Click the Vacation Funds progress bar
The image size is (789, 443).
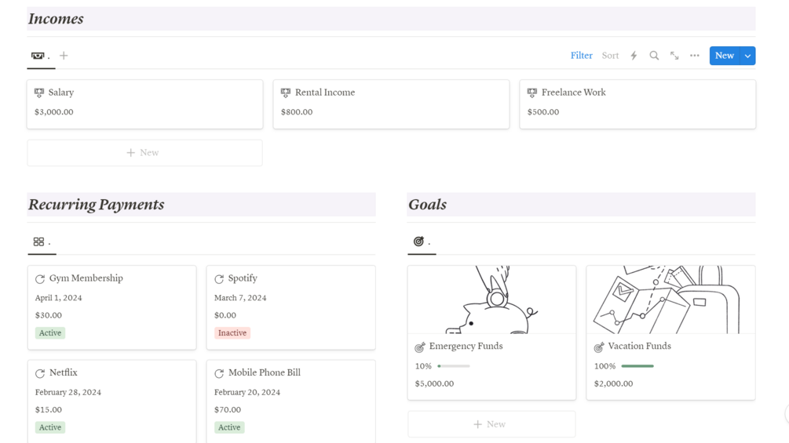point(637,366)
